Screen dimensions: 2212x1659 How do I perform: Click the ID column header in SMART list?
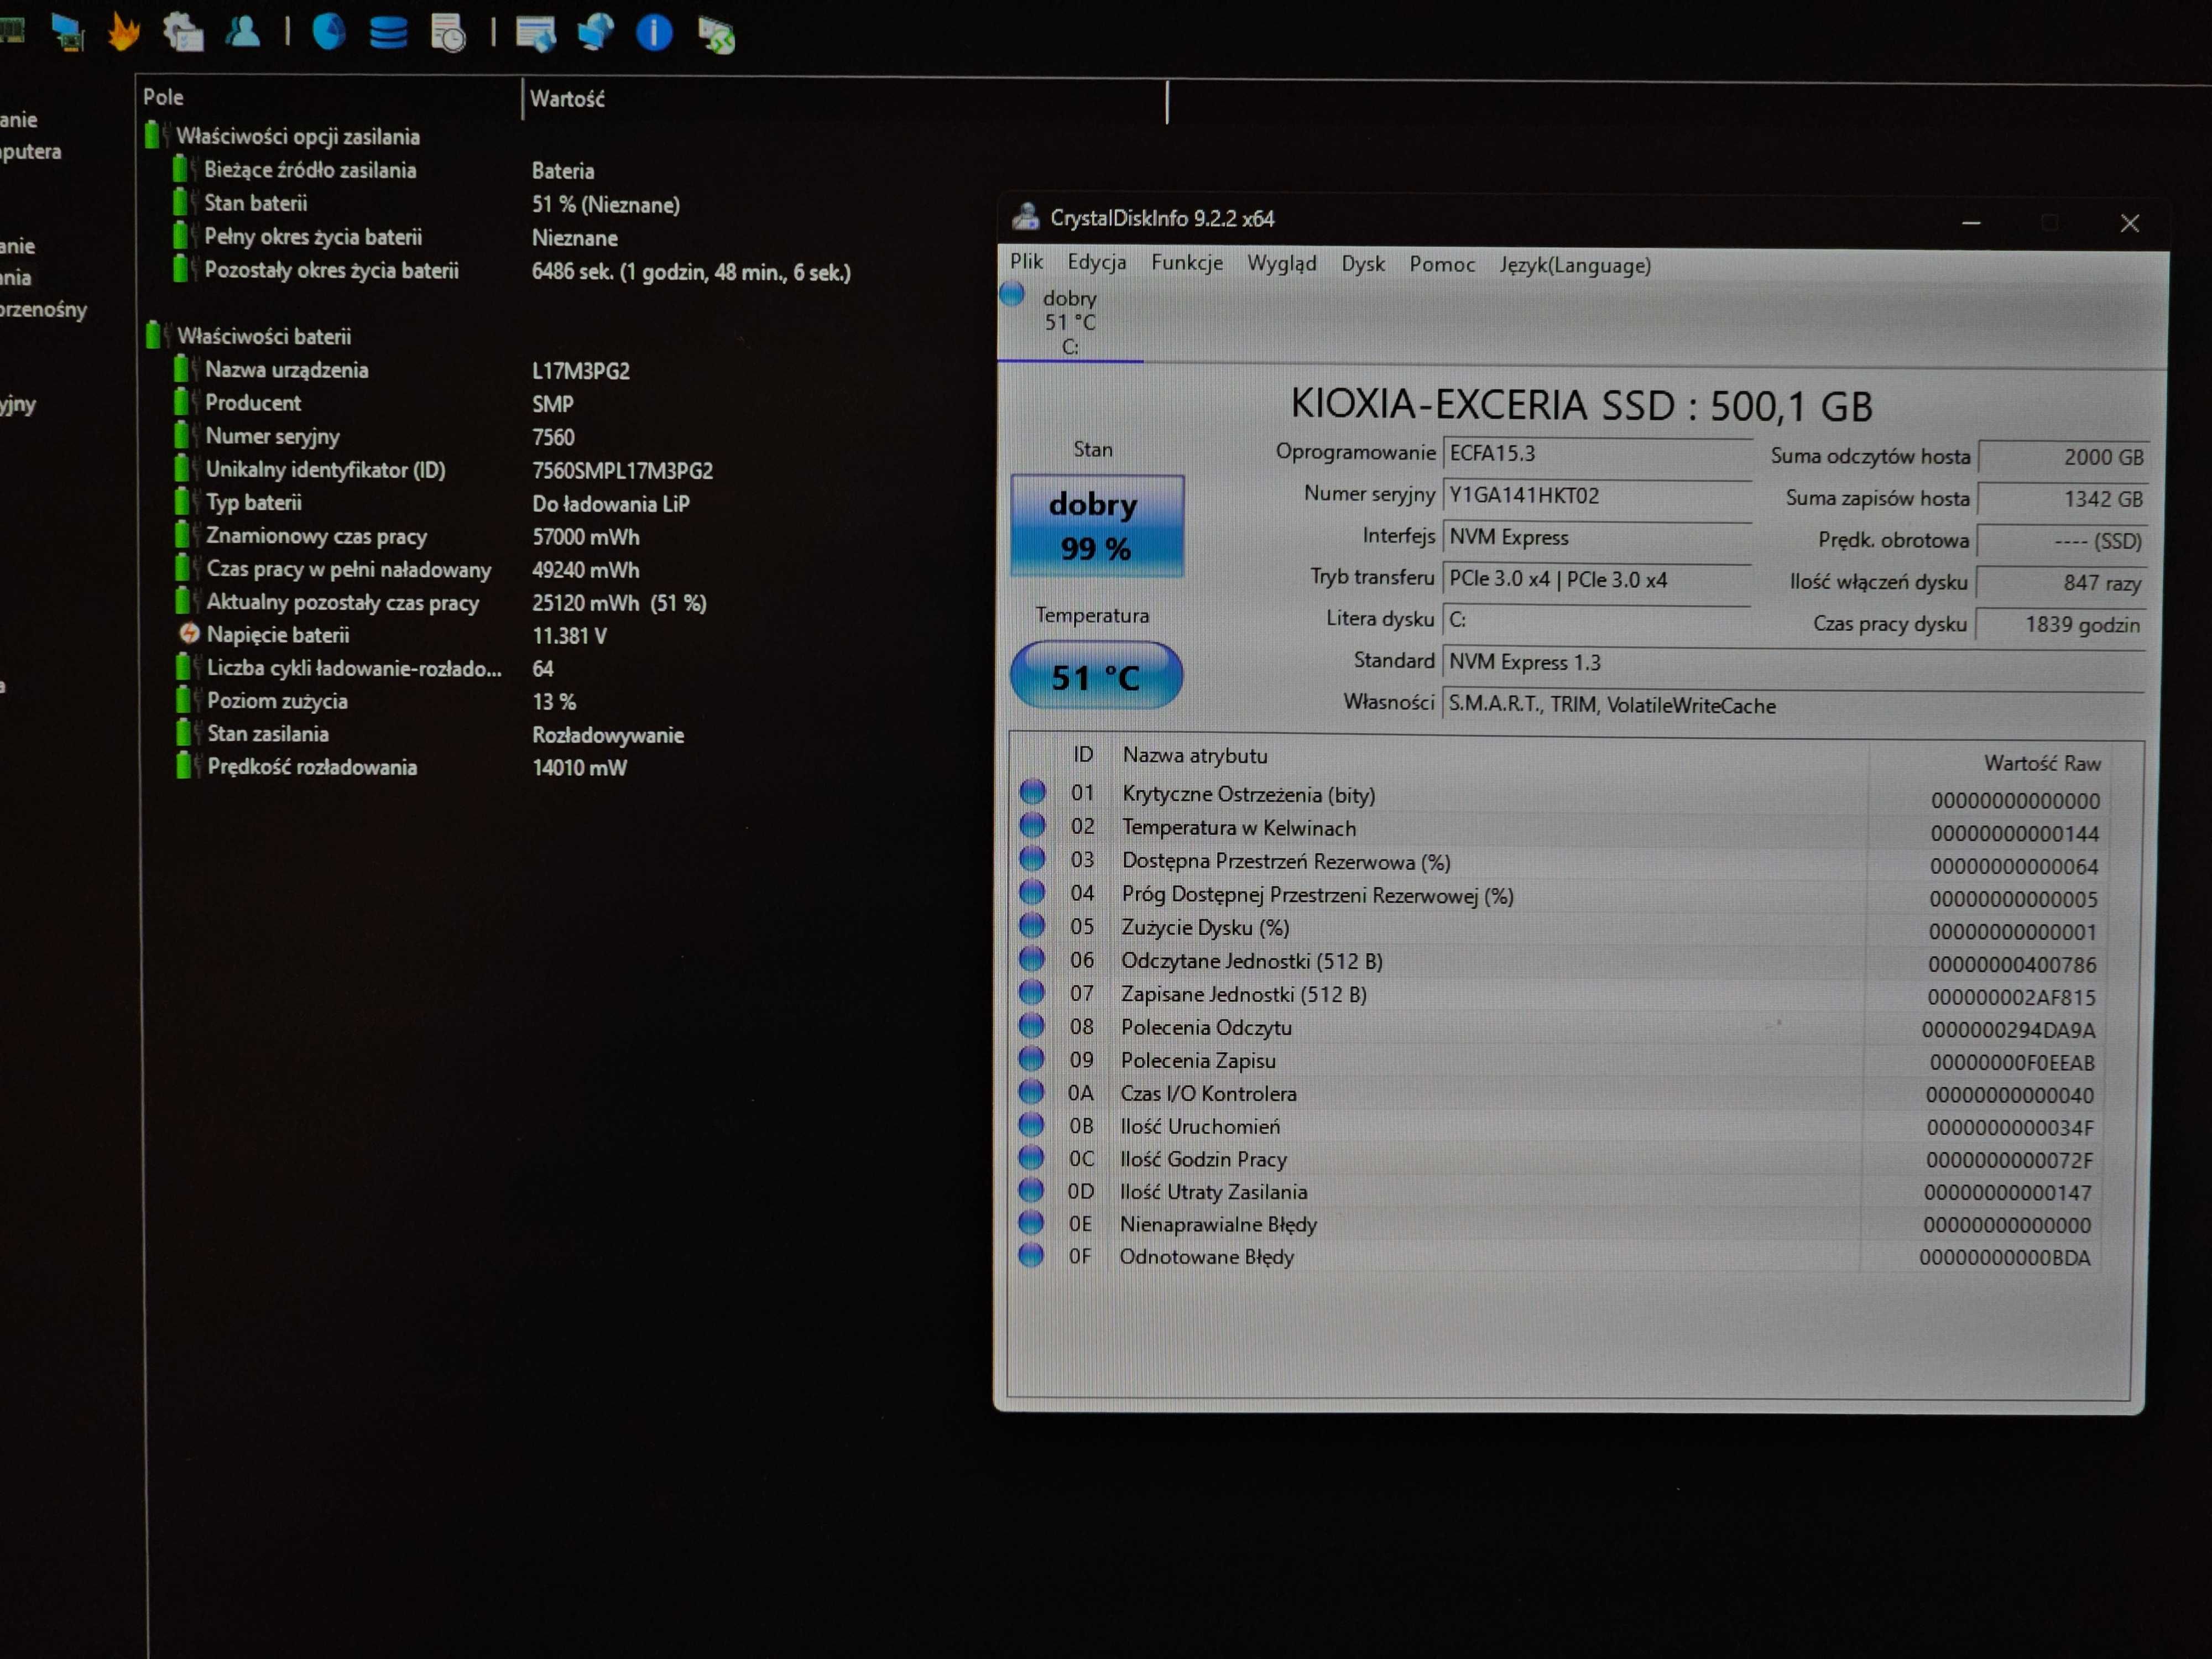click(x=1082, y=754)
